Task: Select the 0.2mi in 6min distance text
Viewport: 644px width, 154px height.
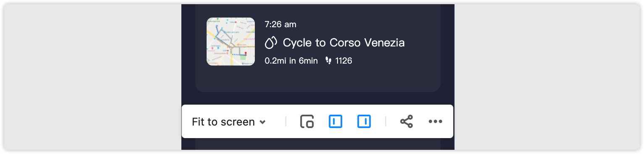Action: (291, 61)
